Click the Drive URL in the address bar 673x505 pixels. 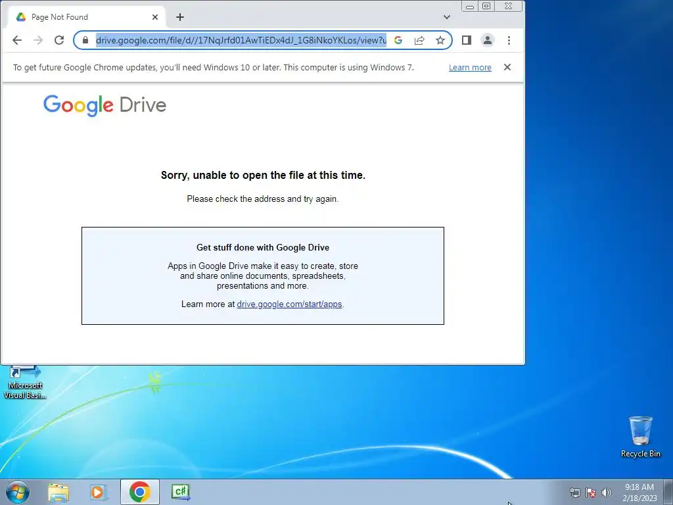(241, 40)
